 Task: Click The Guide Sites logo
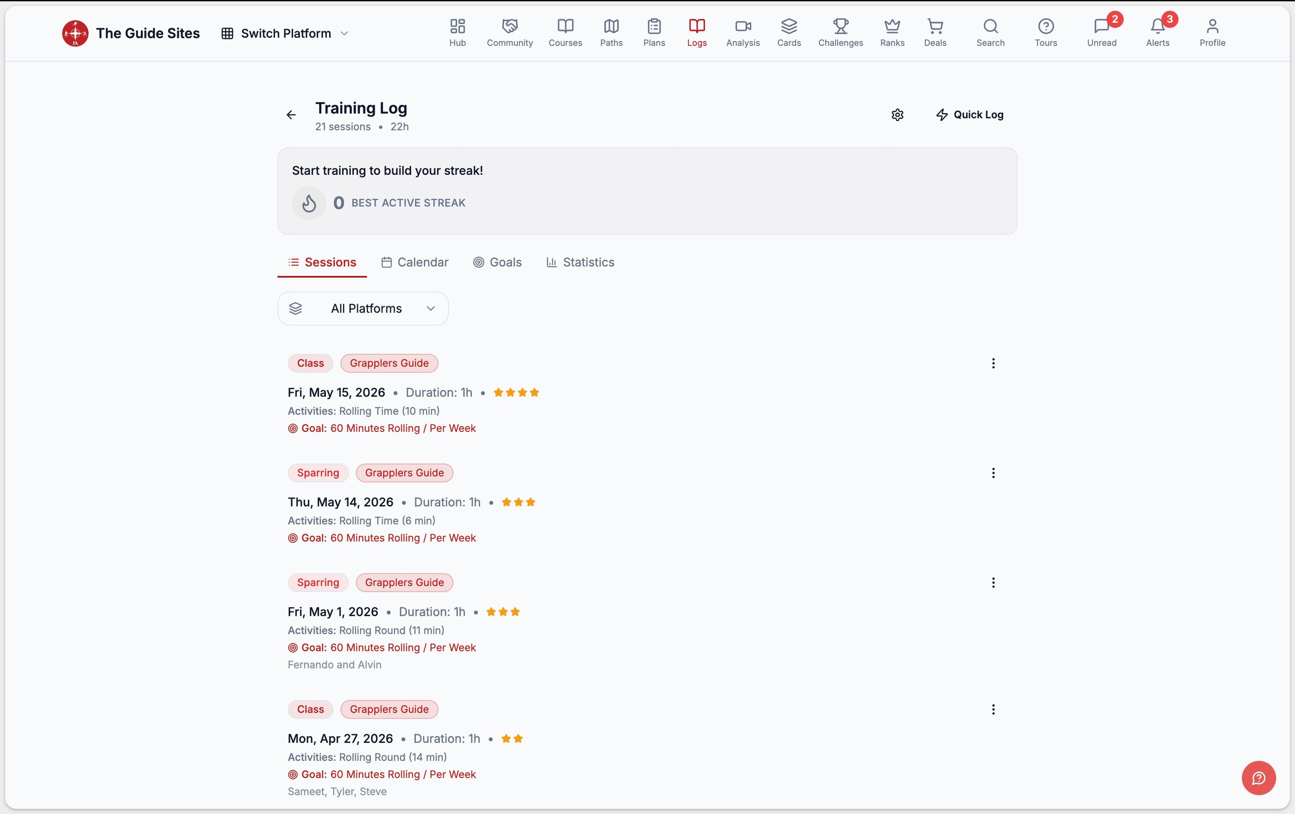tap(75, 33)
